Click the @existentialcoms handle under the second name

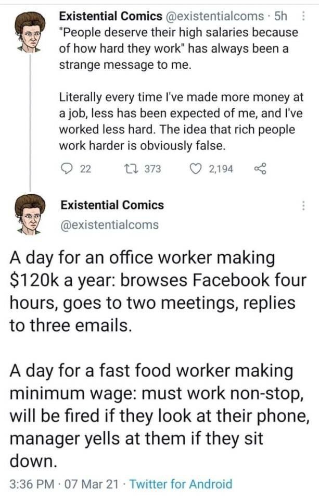(110, 225)
